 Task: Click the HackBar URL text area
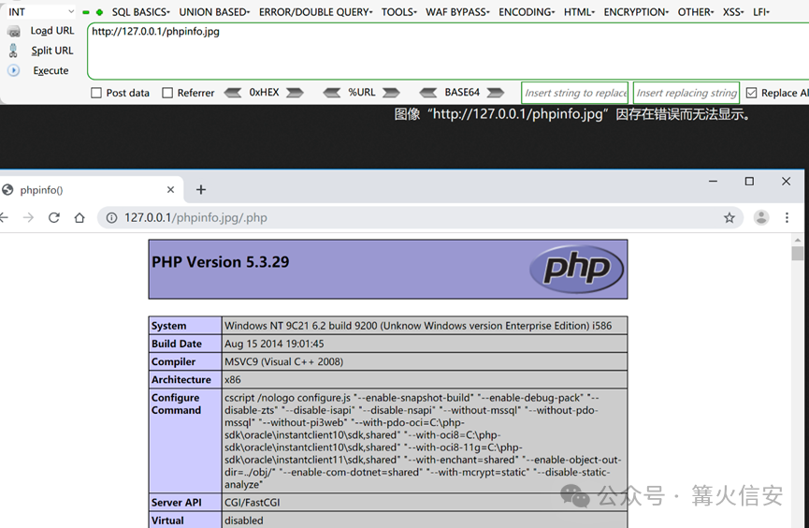(448, 51)
